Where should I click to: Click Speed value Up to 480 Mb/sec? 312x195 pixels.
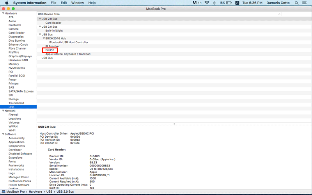(101, 169)
